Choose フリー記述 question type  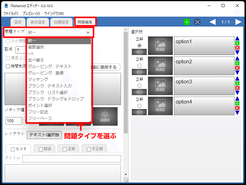[59, 112]
